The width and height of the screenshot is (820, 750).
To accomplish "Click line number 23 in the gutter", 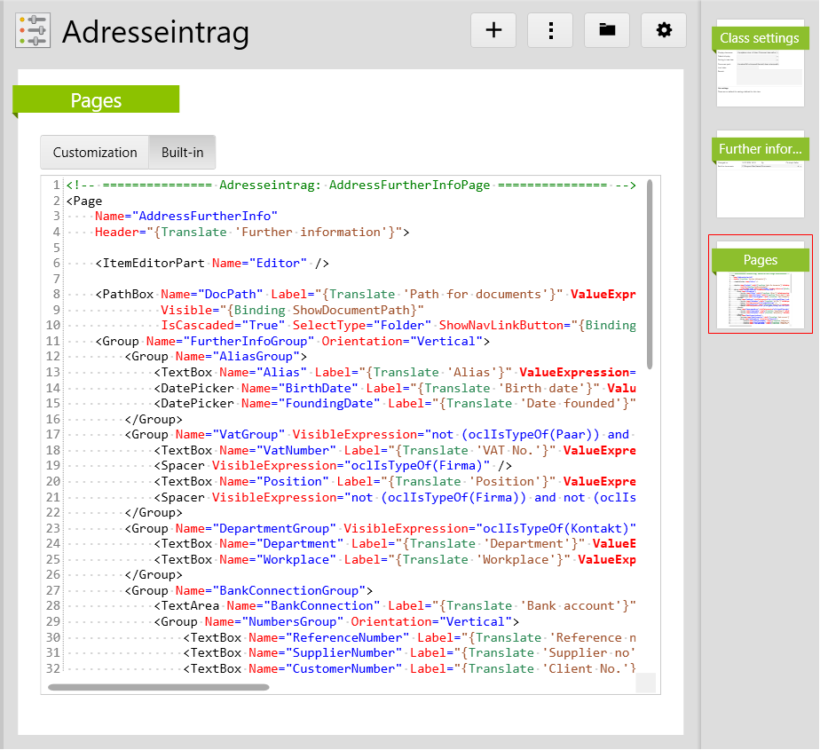I will [52, 528].
